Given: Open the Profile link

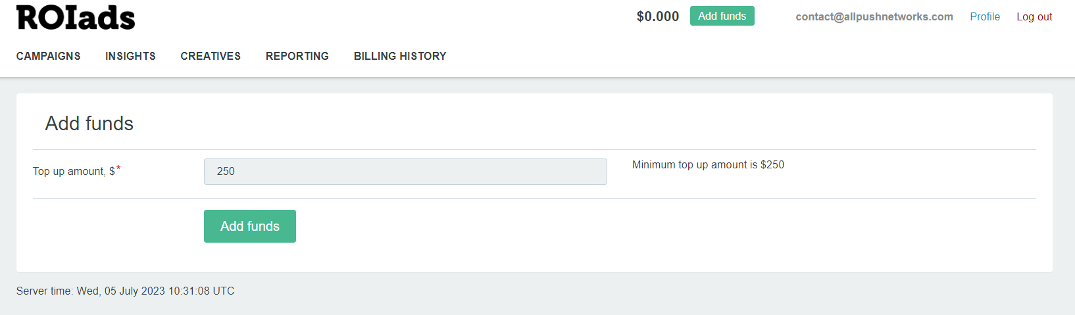Looking at the screenshot, I should click(984, 17).
